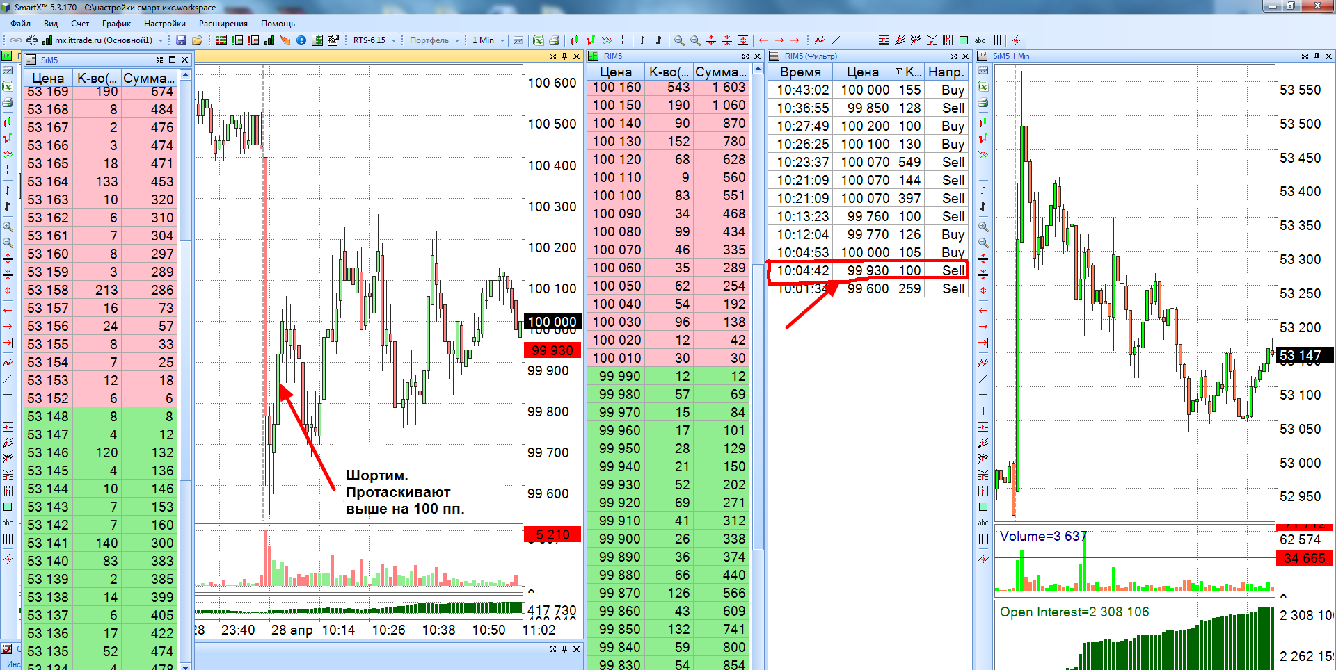Click the red right arrow in main toolbar
The image size is (1336, 670).
pos(779,40)
